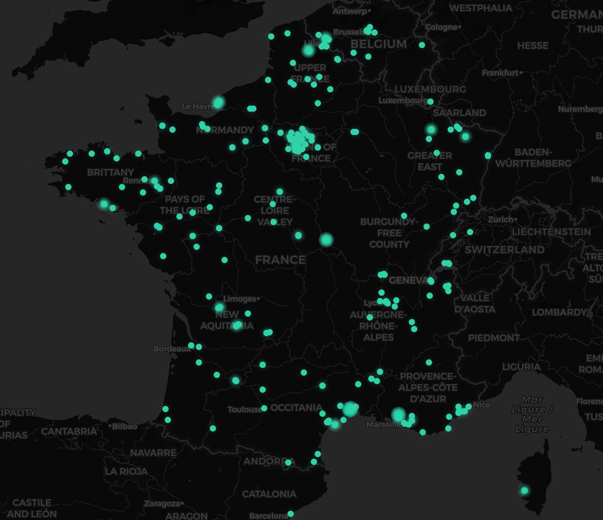Click the 'CENTRE-LOIRE VALLEY' region label
Image resolution: width=603 pixels, height=520 pixels.
(x=275, y=211)
